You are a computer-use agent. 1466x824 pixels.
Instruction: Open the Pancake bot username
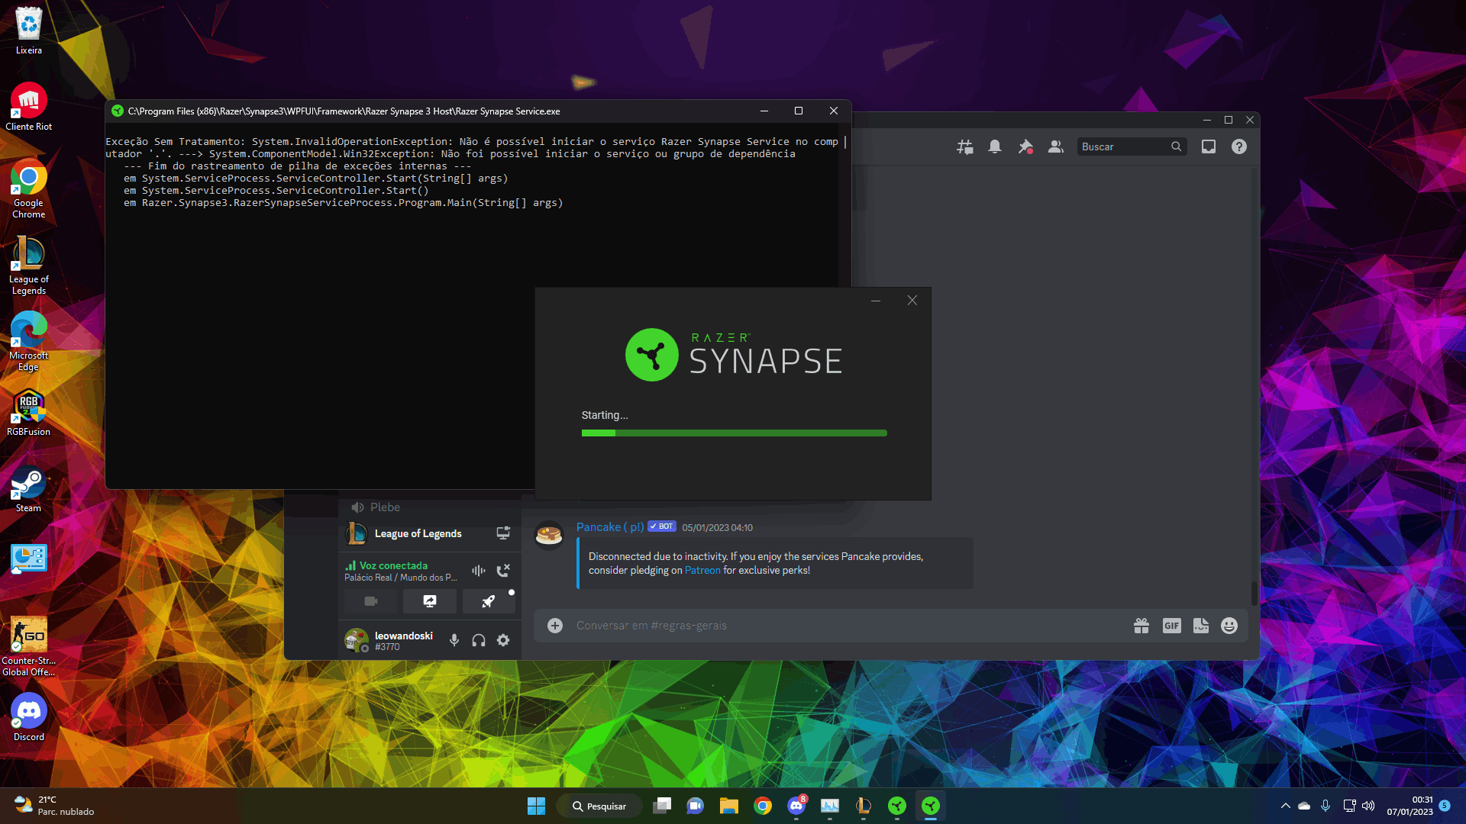[x=610, y=527]
